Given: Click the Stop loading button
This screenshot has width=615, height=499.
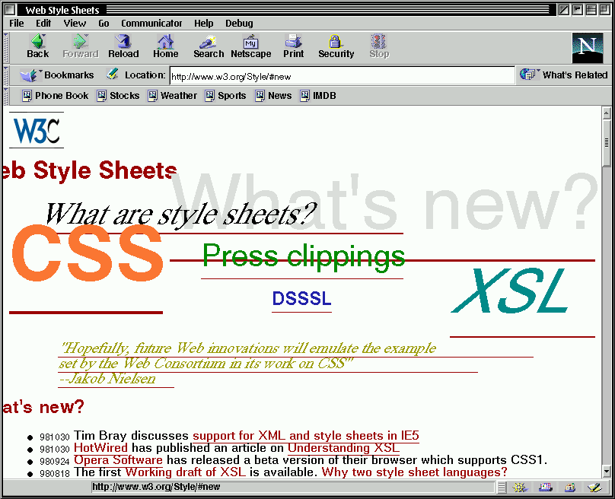Looking at the screenshot, I should (379, 46).
